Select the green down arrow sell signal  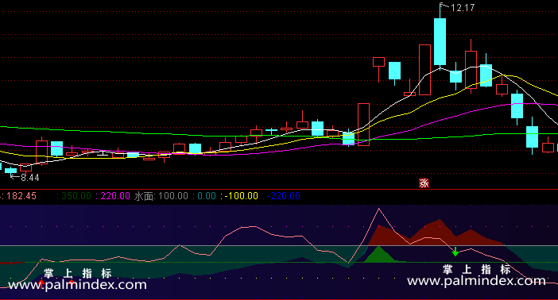point(455,252)
